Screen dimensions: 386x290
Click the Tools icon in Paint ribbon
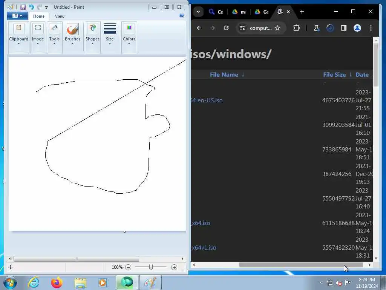coord(54,28)
